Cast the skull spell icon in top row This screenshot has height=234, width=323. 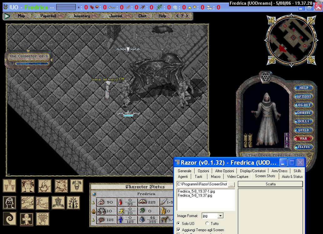coord(77,186)
